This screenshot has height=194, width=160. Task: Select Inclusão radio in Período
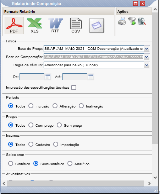coord(31,106)
